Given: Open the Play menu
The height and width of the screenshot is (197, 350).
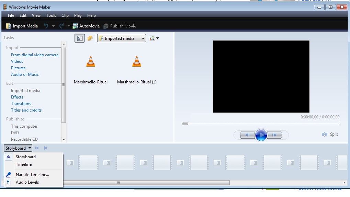Looking at the screenshot, I should (x=78, y=15).
